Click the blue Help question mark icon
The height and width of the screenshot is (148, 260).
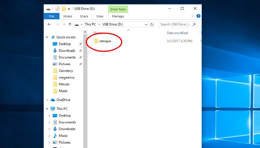[x=198, y=16]
